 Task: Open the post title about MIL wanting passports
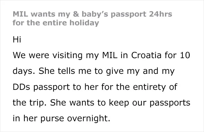92,18
